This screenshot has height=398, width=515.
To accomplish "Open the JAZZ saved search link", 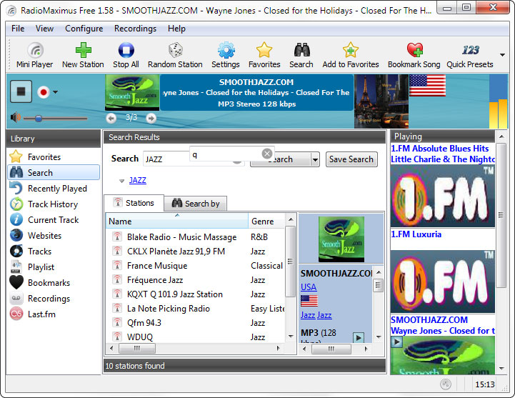I will pos(138,180).
